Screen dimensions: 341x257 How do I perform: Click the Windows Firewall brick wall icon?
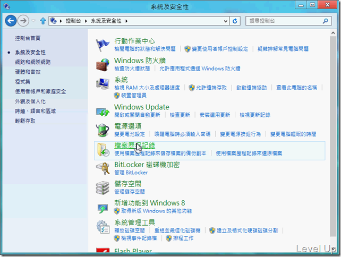tap(103, 65)
